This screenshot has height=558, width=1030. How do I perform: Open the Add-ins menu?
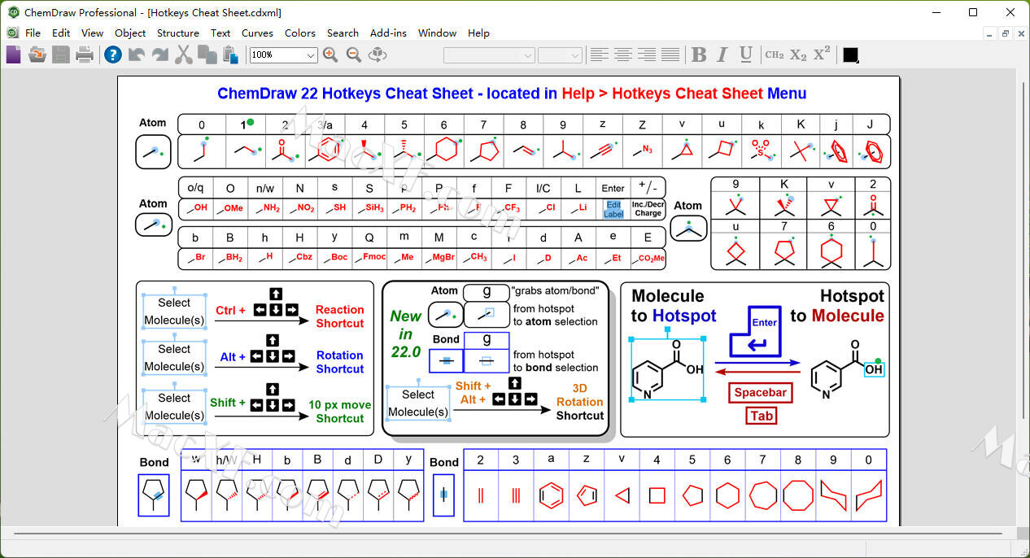click(x=388, y=33)
